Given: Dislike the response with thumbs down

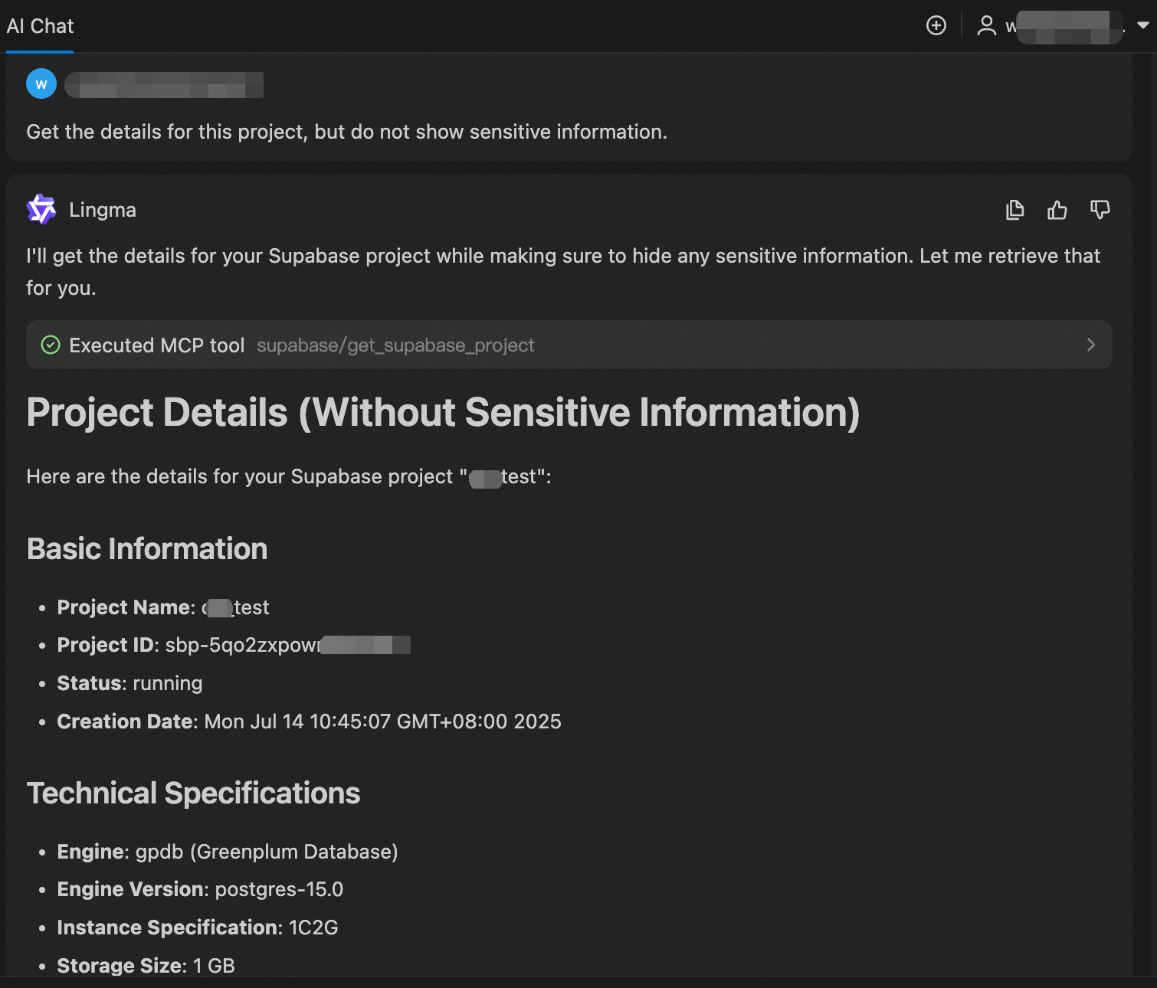Looking at the screenshot, I should pos(1100,210).
